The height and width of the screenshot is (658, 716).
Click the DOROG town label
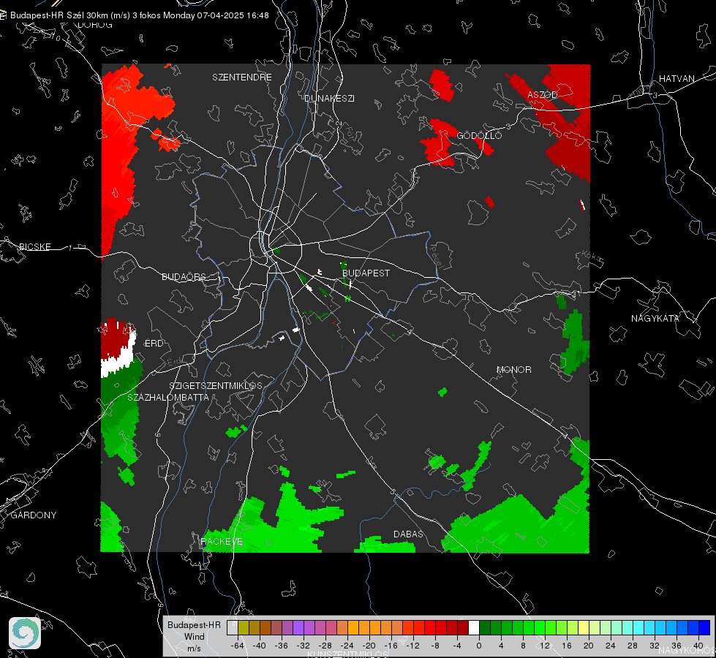[94, 25]
